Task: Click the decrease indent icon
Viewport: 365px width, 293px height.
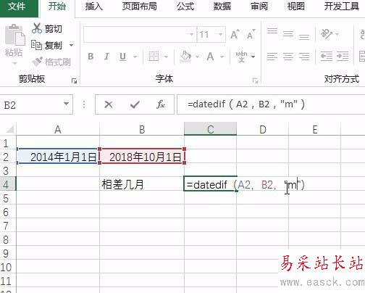Action: (x=327, y=57)
